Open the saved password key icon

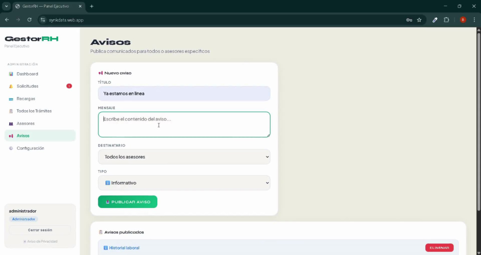[409, 20]
